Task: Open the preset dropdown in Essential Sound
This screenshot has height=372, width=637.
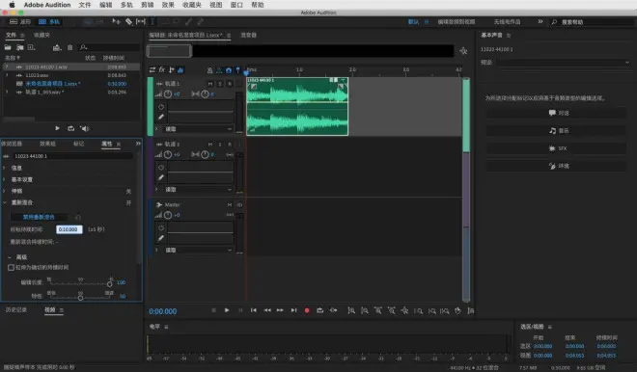Action: (x=564, y=63)
